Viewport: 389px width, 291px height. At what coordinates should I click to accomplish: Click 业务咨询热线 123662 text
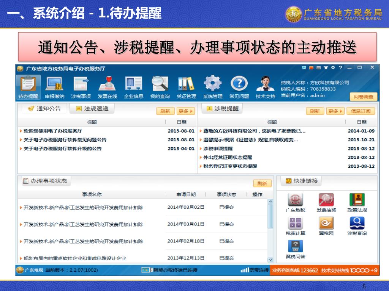[x=295, y=270]
